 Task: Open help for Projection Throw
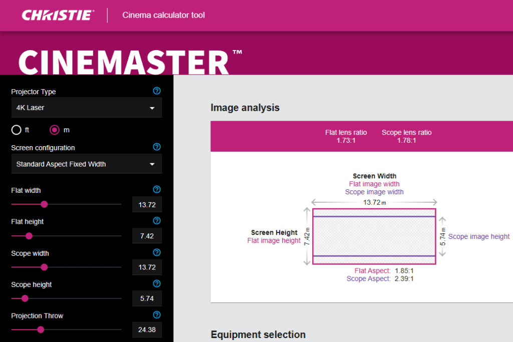(157, 315)
